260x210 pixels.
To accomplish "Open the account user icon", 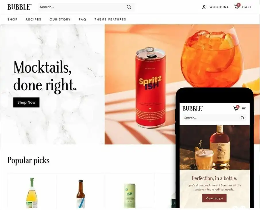I will click(204, 7).
